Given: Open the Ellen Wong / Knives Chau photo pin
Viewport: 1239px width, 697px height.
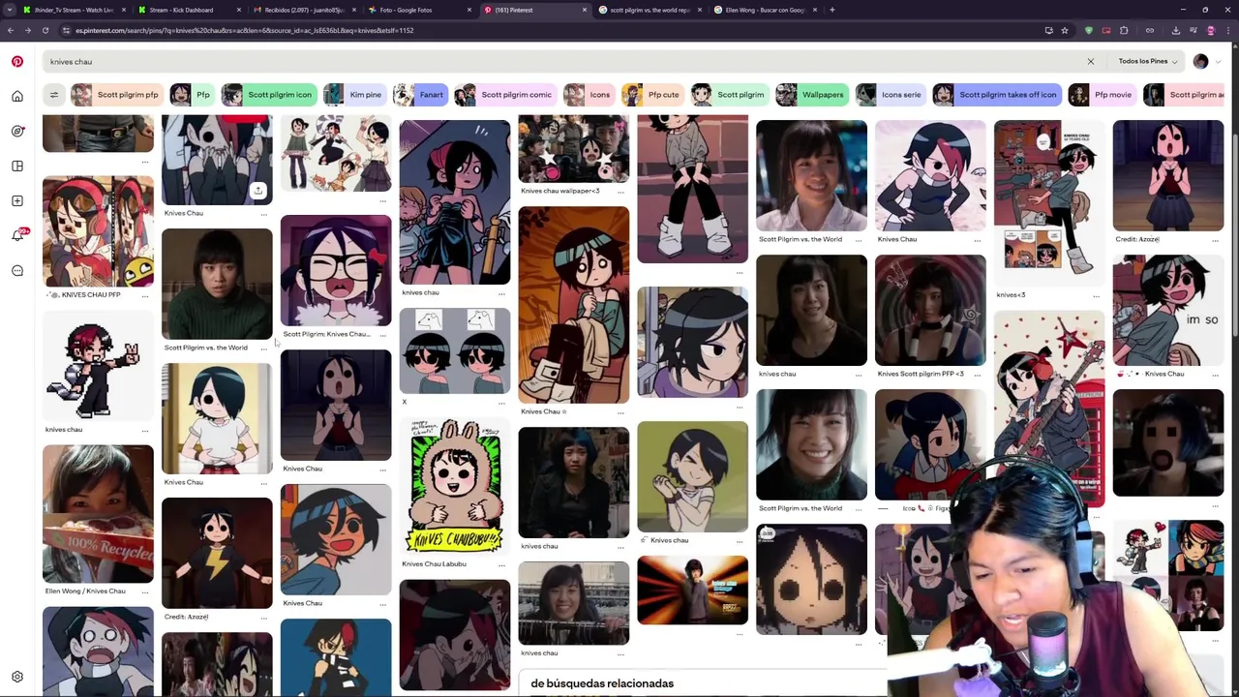Looking at the screenshot, I should pyautogui.click(x=98, y=514).
